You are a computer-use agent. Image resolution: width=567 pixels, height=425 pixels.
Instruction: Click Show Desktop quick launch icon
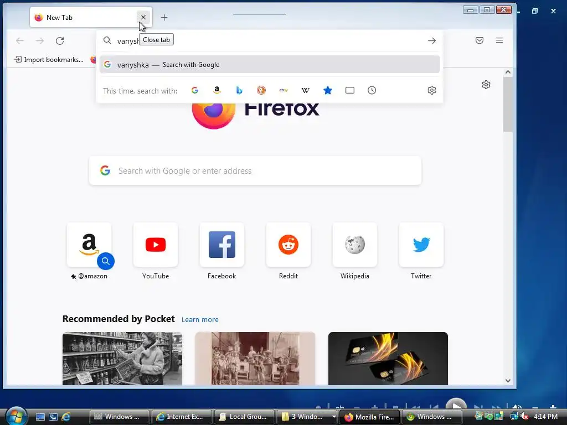click(x=40, y=417)
